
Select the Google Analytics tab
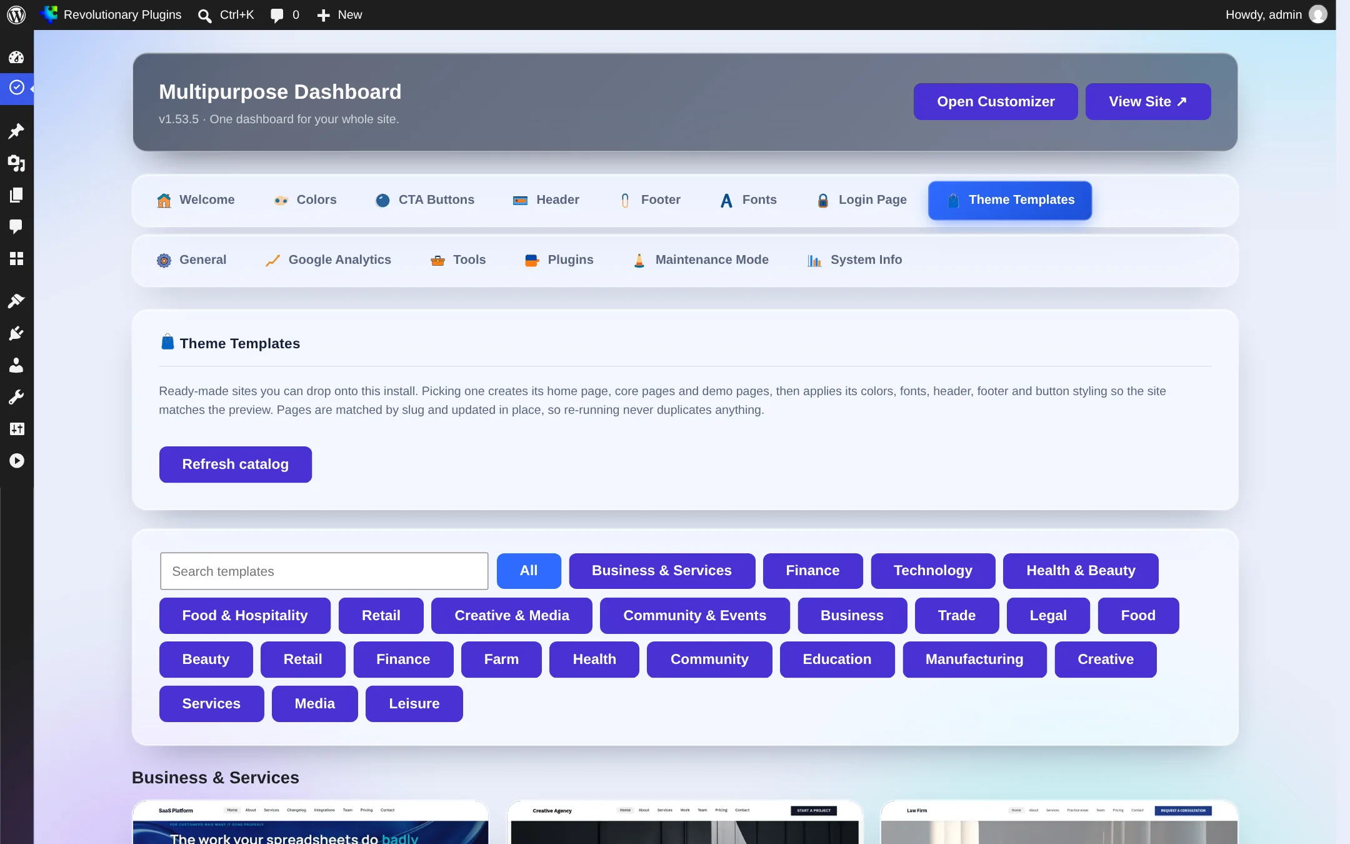pyautogui.click(x=328, y=260)
